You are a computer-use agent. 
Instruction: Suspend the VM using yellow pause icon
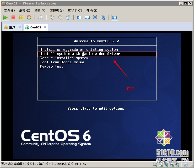pyautogui.click(x=21, y=18)
